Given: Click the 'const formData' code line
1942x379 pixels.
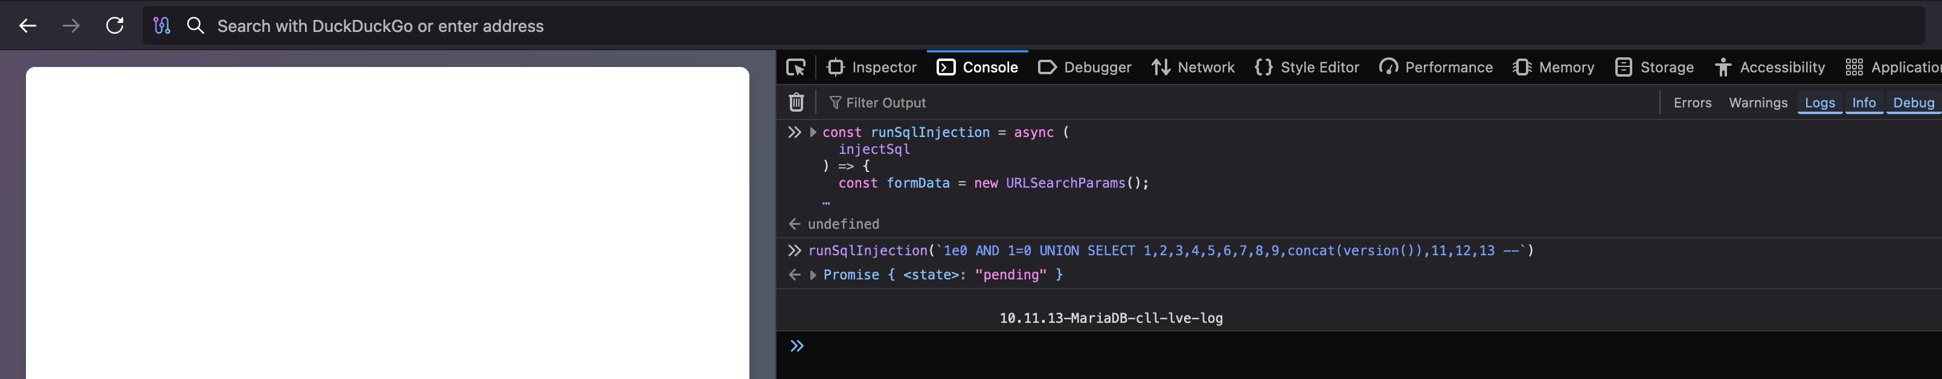Looking at the screenshot, I should [993, 183].
